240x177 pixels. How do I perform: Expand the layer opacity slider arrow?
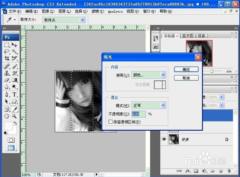(222, 97)
